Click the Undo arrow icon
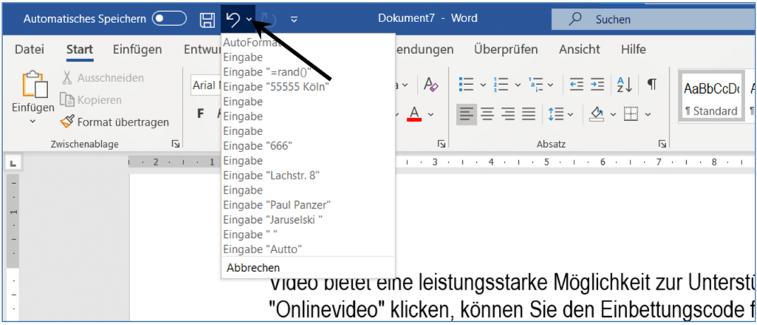This screenshot has width=757, height=325. pyautogui.click(x=233, y=20)
